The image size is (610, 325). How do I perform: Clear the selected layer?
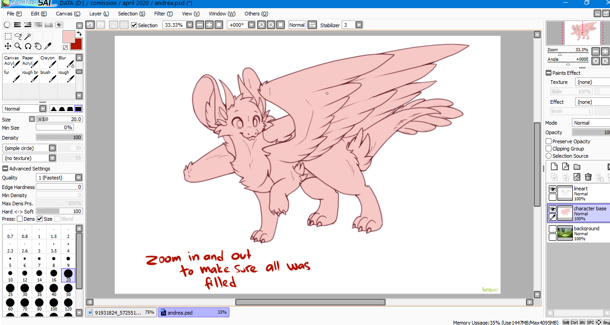(x=577, y=177)
